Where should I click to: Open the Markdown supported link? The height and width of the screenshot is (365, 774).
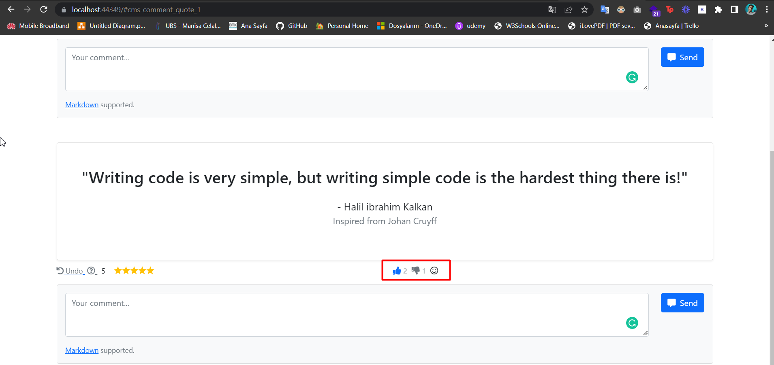(81, 350)
